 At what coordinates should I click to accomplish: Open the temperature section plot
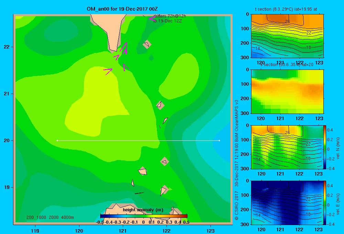point(287,36)
